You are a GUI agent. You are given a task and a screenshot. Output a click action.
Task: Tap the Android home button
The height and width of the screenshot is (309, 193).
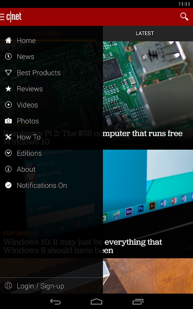click(x=96, y=301)
